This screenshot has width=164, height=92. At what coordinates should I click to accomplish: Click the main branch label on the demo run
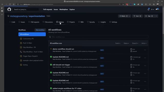[102, 50]
